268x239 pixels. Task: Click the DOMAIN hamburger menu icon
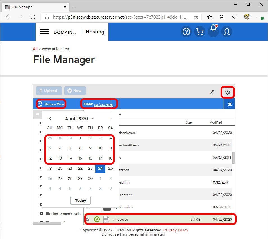(x=45, y=32)
